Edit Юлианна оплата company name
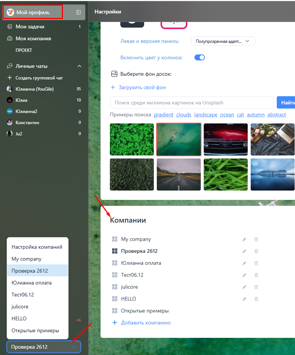295x355 pixels. (244, 263)
